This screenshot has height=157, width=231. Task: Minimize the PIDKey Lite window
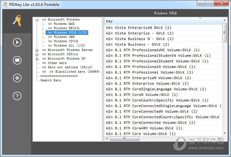point(201,3)
